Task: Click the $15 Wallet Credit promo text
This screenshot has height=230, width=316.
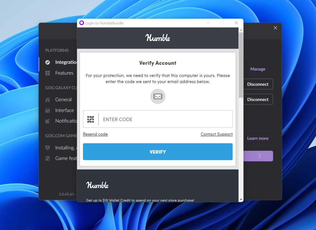Action: click(x=140, y=200)
